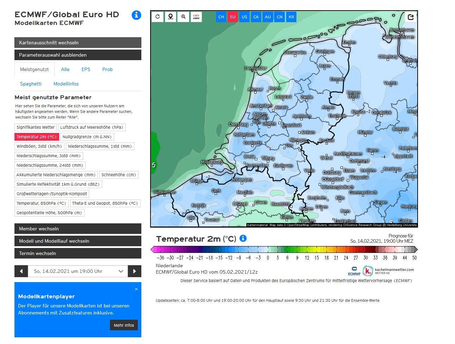Select Signifikantes Wetter parameter
Viewport: 455px width, 344px height.
36,127
